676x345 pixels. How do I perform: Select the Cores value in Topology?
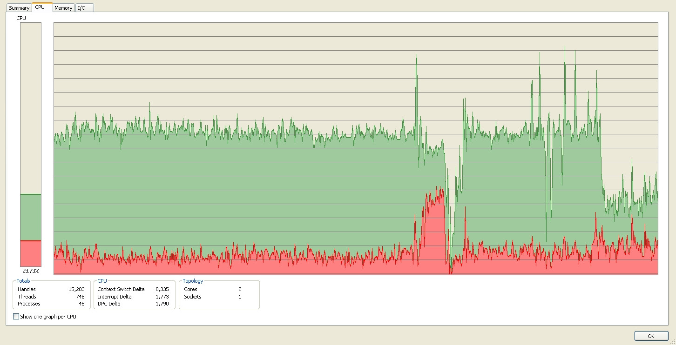[240, 289]
